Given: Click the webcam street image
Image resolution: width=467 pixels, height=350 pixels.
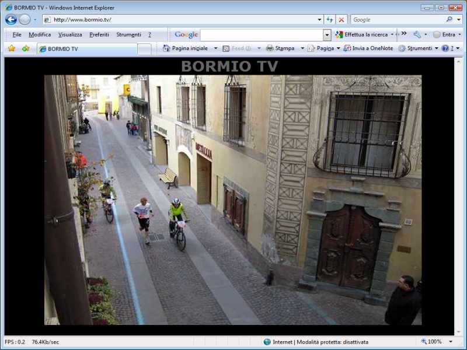Looking at the screenshot, I should click(x=233, y=199).
